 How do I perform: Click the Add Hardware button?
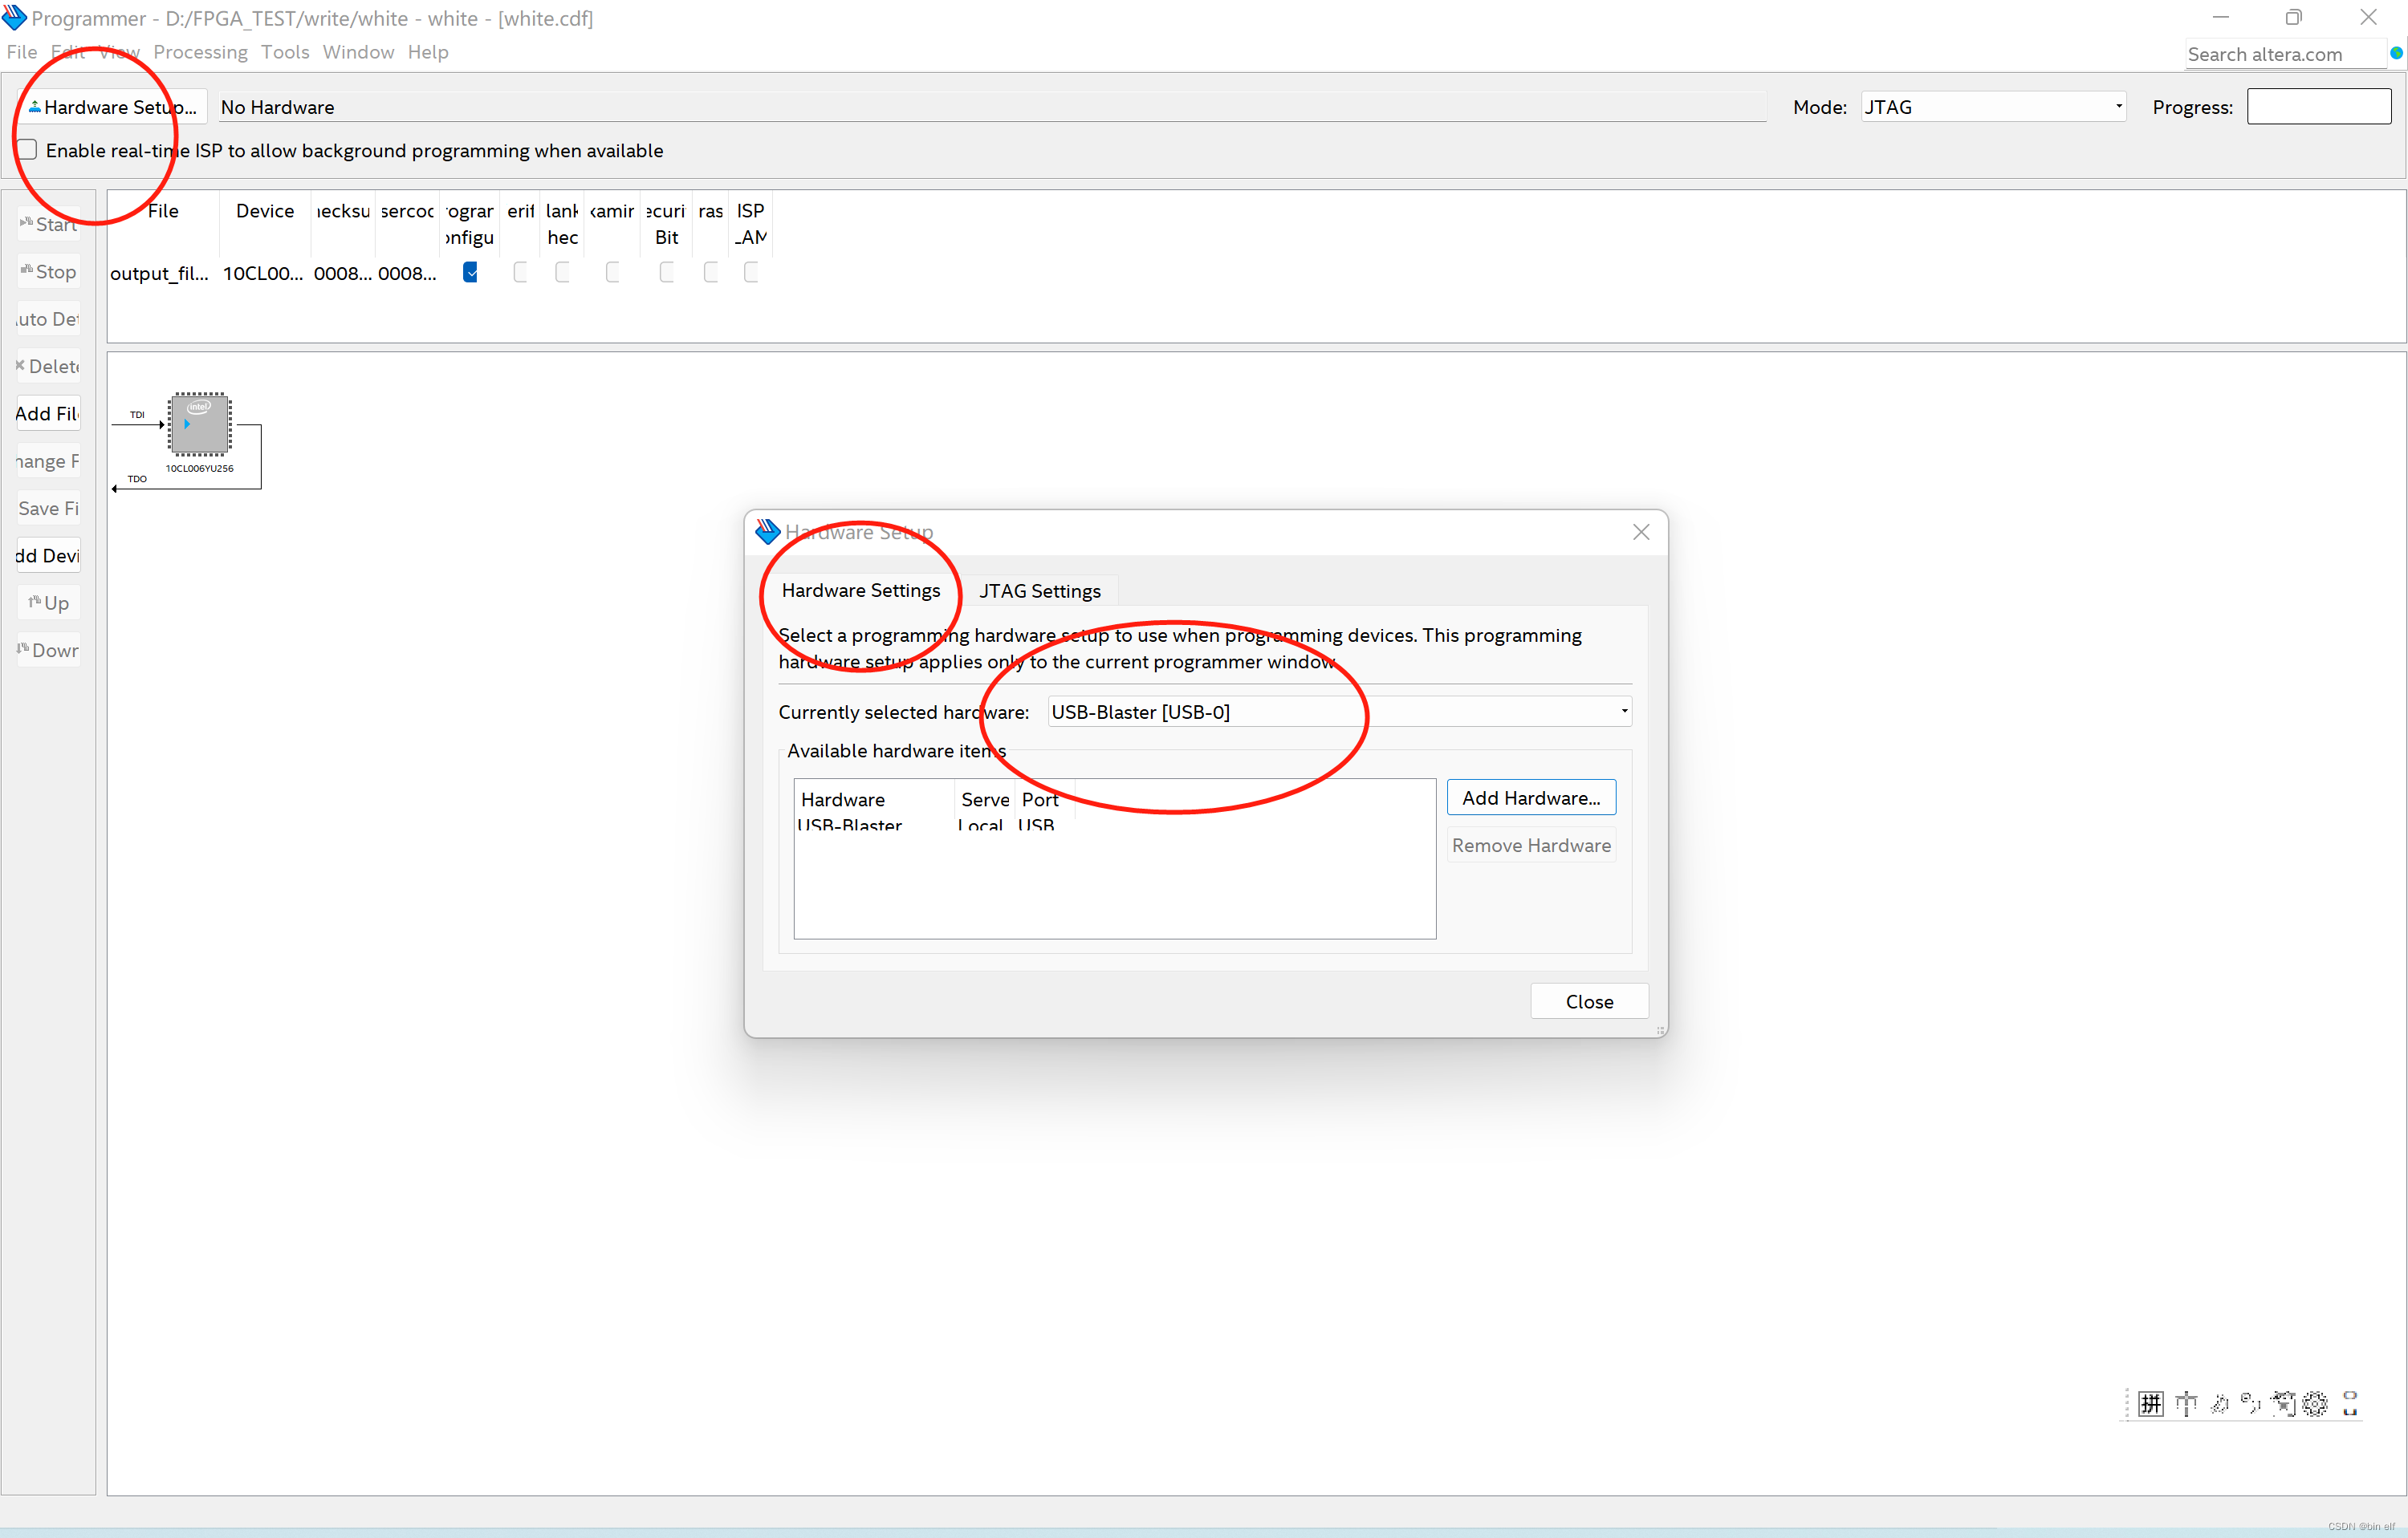coord(1530,797)
